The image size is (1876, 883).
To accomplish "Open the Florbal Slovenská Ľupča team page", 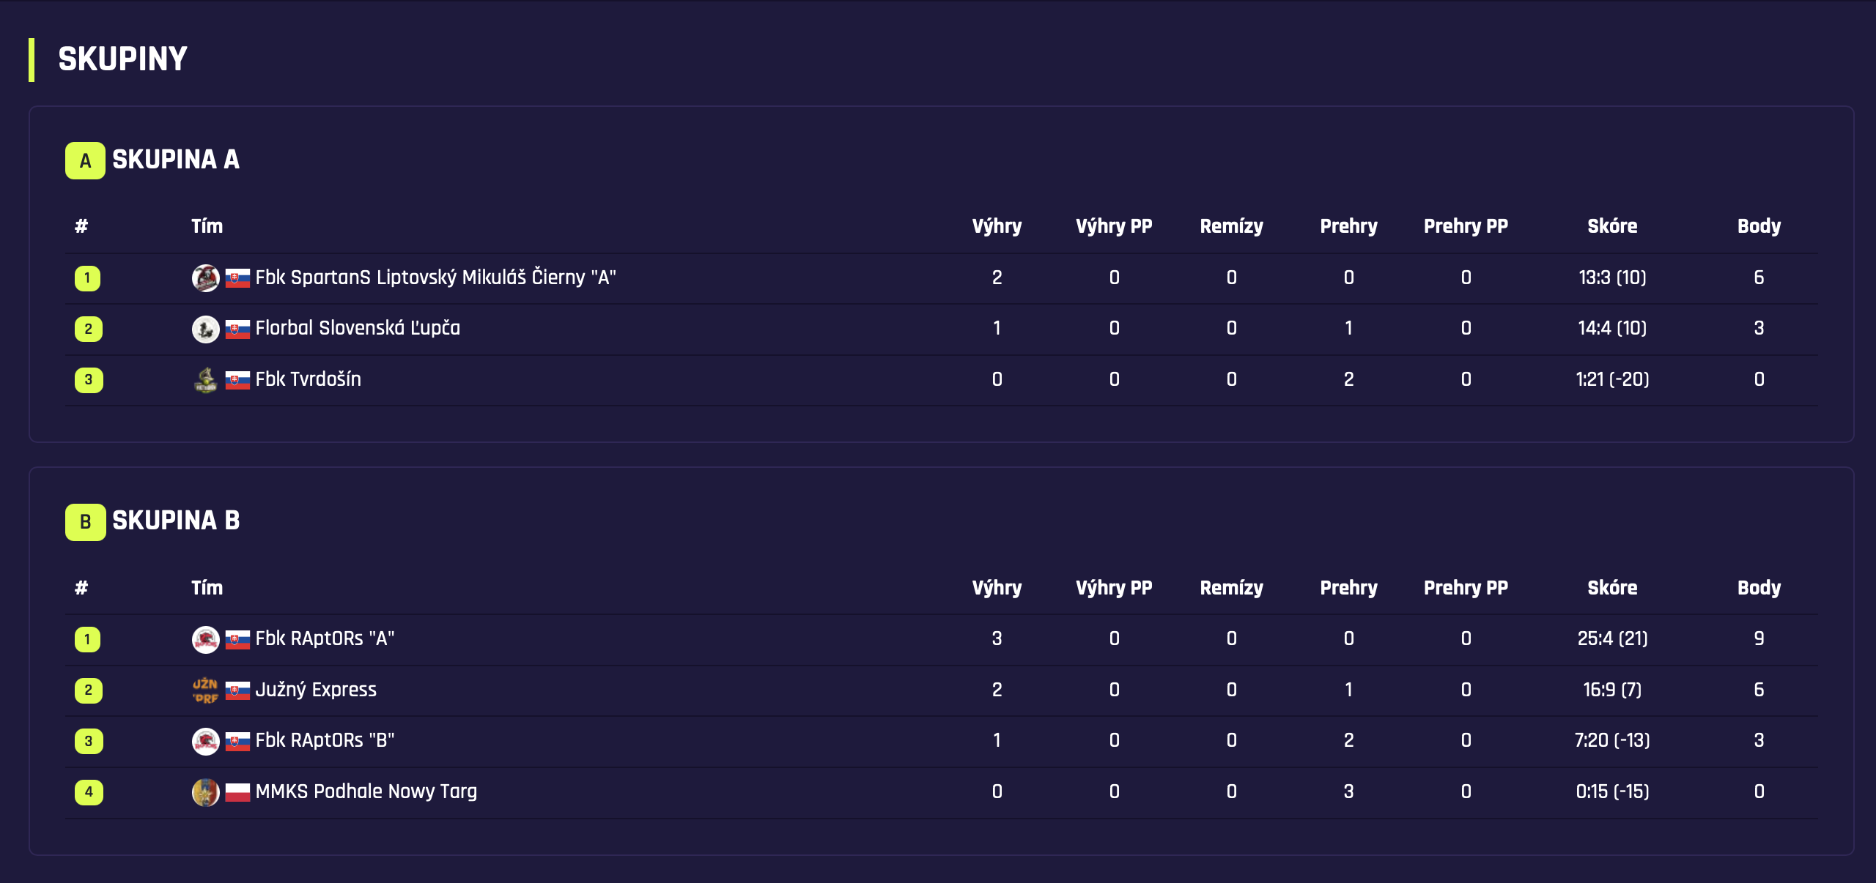I will (x=358, y=328).
